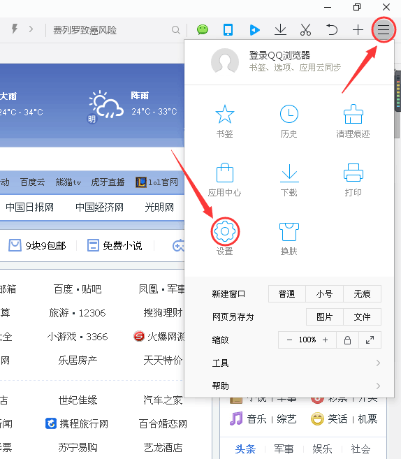This screenshot has height=459, width=401.
Task: Click 免费小说 free novels link
Action: (x=115, y=245)
